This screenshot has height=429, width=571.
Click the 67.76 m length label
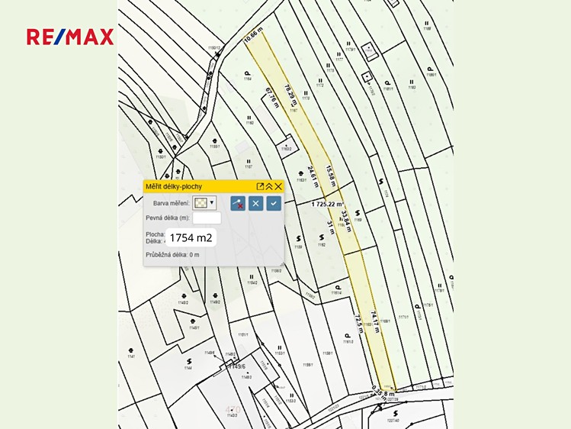[272, 98]
